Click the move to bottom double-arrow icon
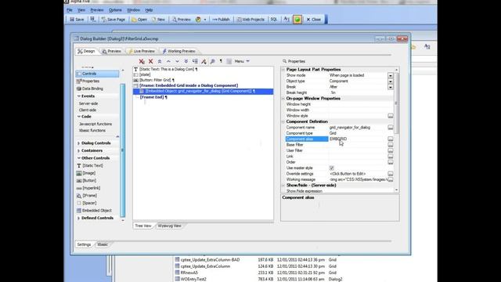Viewport: 501px width, 282px height. [x=186, y=61]
